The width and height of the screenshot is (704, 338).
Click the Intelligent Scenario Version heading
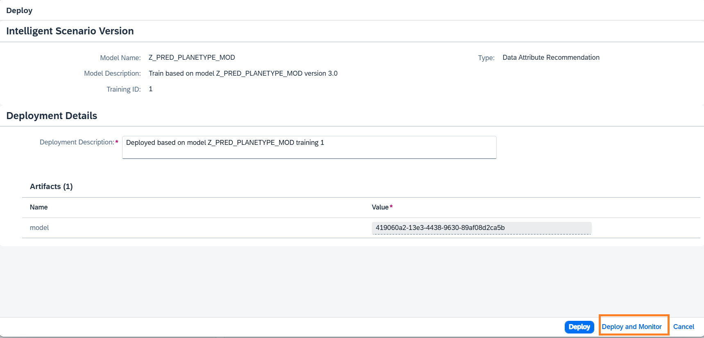[x=70, y=31]
